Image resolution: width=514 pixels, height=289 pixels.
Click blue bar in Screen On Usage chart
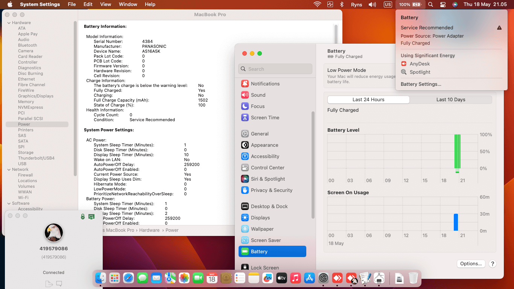point(456,222)
